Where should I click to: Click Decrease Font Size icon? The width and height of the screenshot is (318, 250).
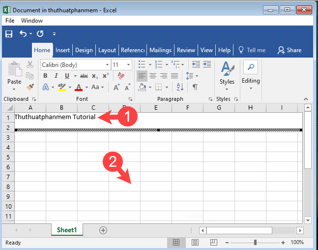coord(128,87)
